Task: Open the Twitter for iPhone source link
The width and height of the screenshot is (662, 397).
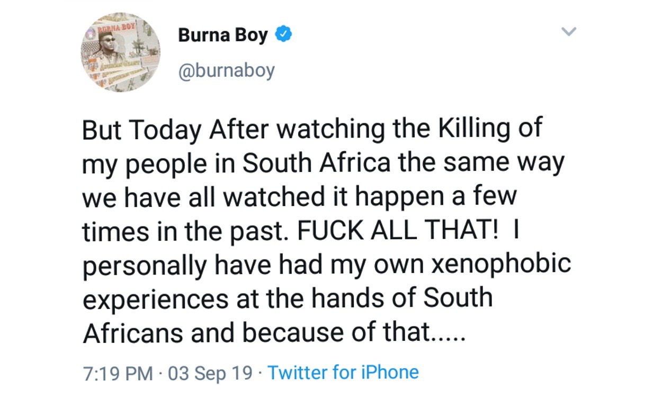Action: click(343, 372)
